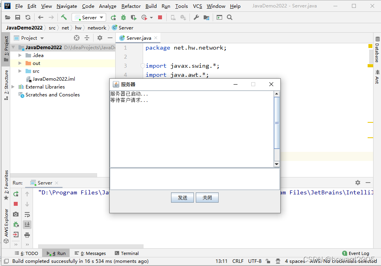Viewport: 381px width, 266px height.
Task: Build project with the green hammer icon
Action: [x=64, y=17]
